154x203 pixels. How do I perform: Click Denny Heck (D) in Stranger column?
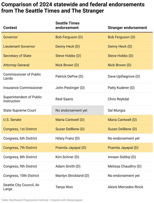tap(120, 46)
